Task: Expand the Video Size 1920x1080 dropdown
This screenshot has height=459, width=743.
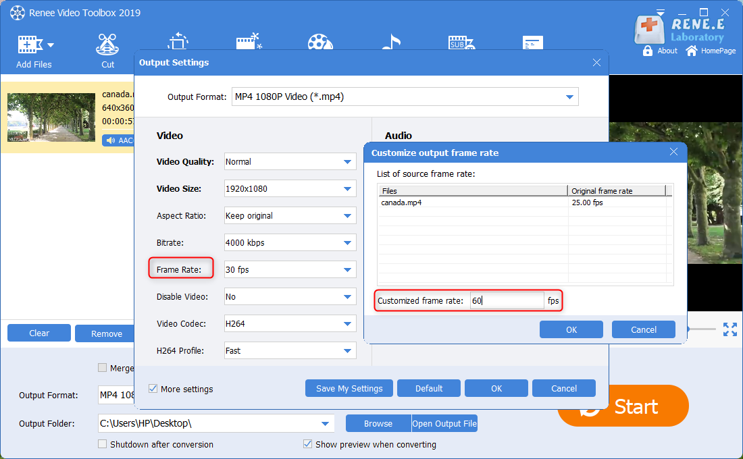Action: tap(347, 188)
